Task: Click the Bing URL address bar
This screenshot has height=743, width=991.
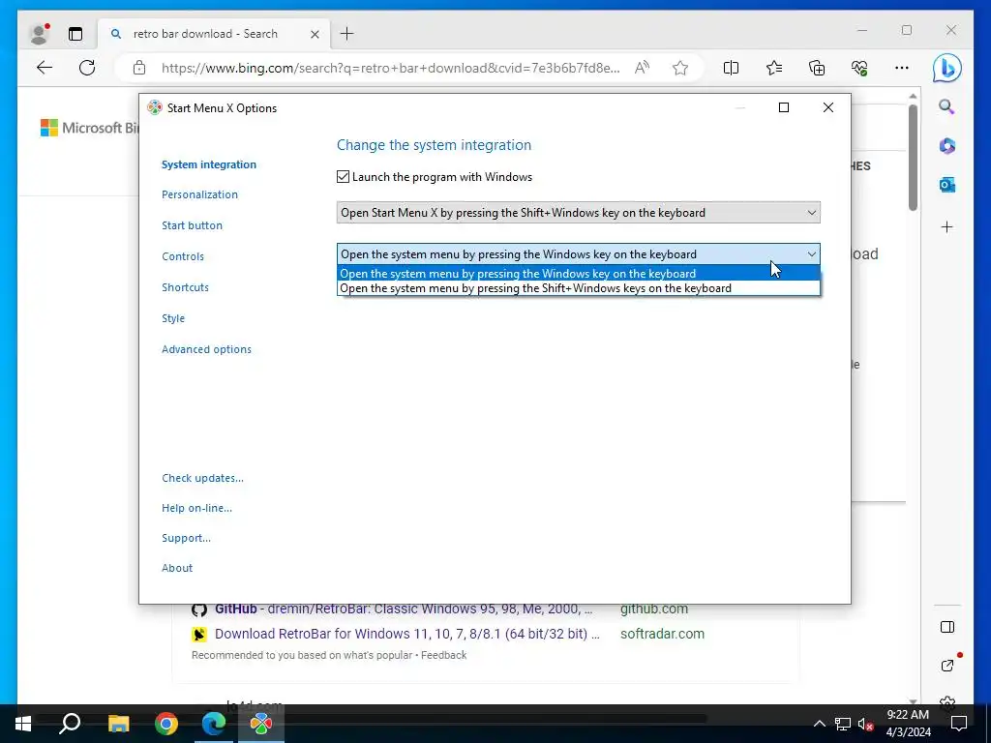Action: point(391,68)
